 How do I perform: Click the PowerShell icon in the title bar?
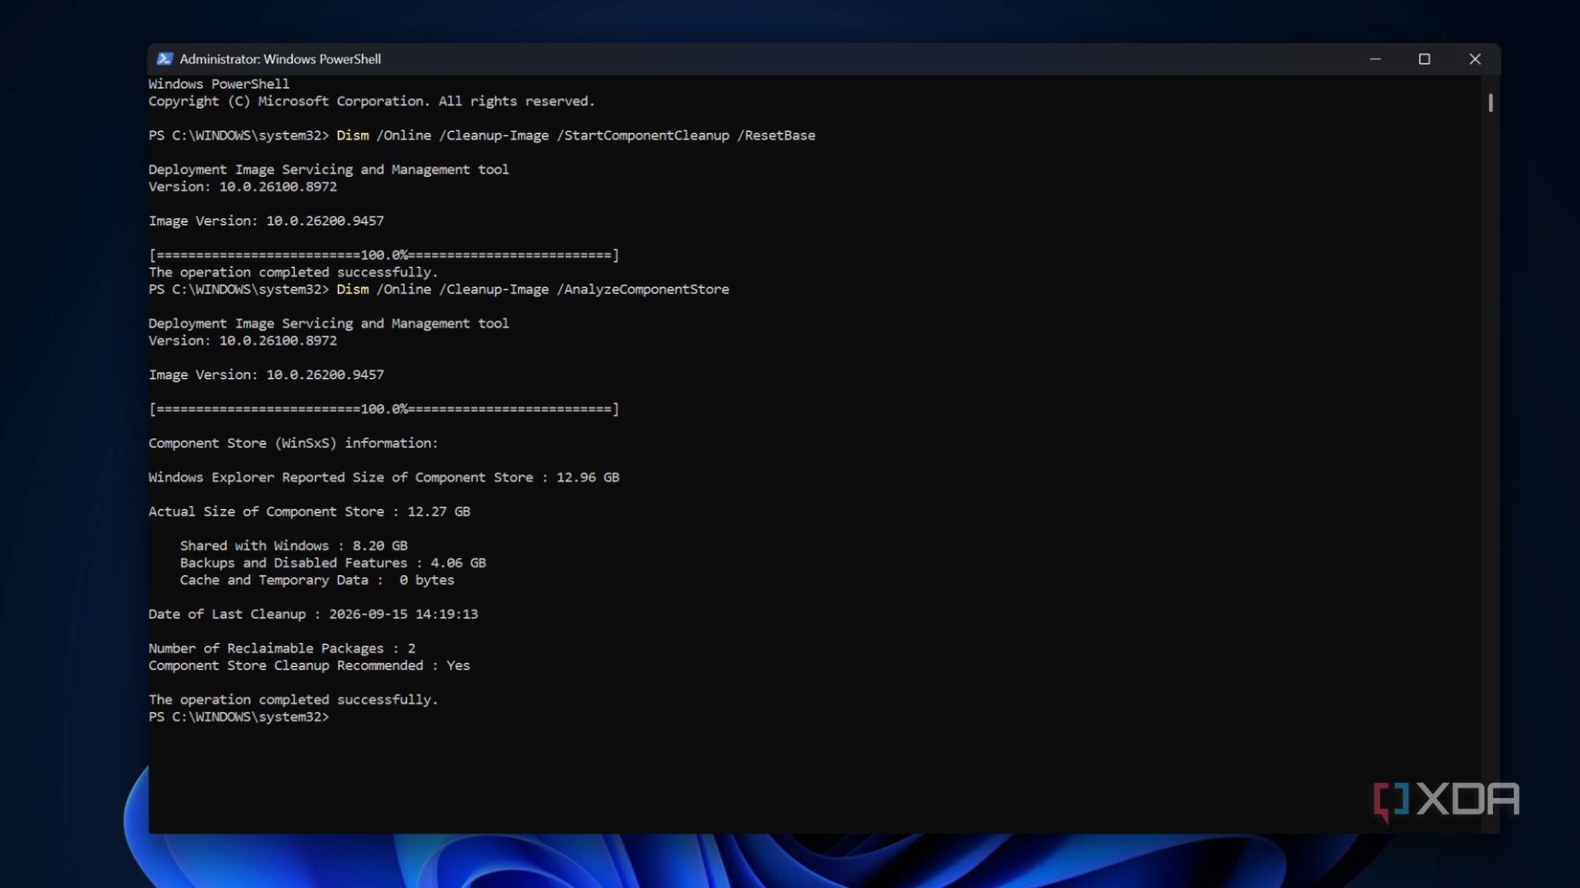(x=165, y=58)
